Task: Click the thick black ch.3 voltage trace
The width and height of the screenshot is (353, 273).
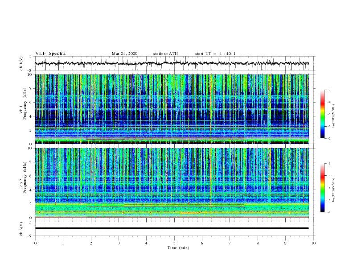Action: [172, 228]
